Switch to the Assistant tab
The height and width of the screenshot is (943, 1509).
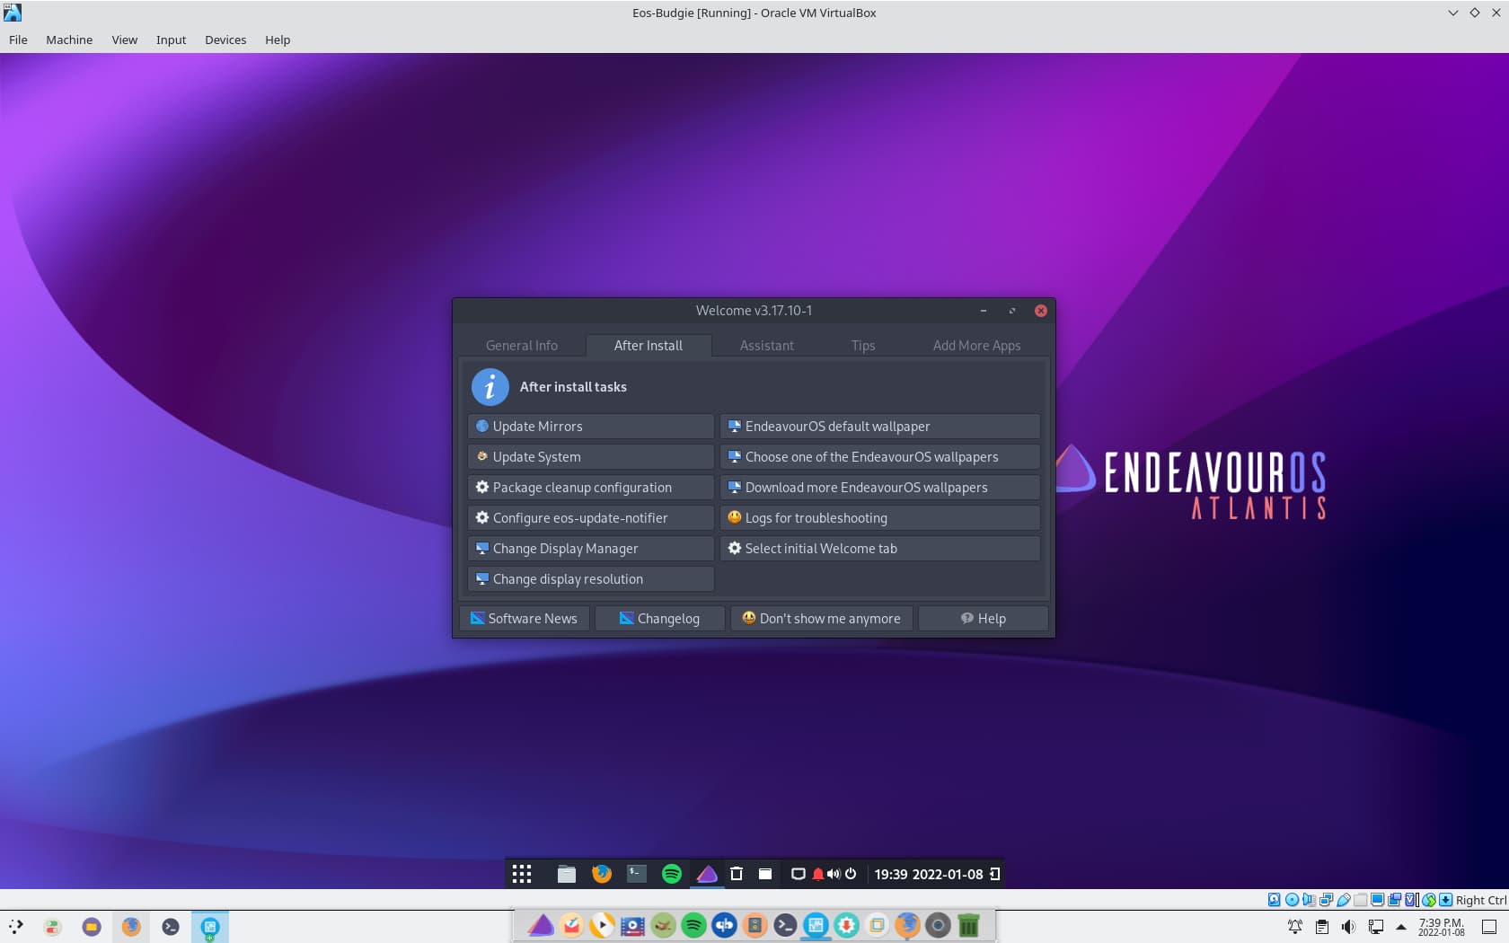[x=766, y=346]
